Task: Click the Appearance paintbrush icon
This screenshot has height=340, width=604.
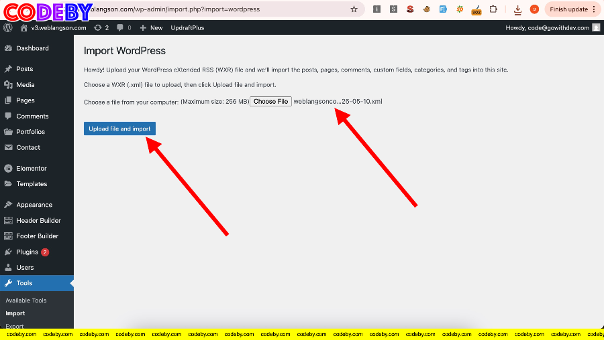Action: click(x=8, y=205)
